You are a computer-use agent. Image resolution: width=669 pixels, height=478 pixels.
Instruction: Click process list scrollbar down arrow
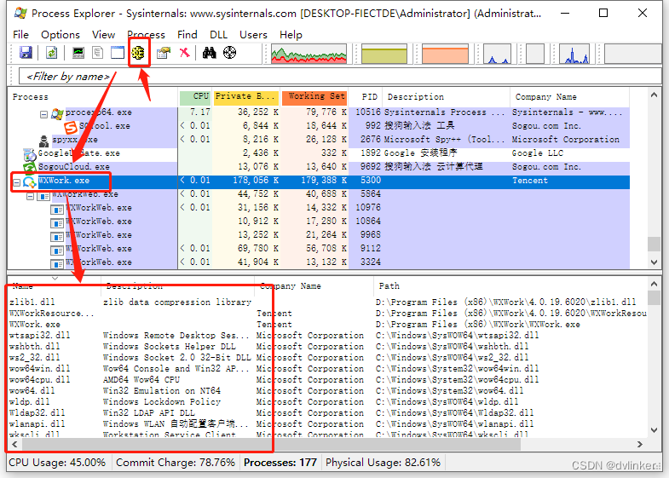(654, 262)
